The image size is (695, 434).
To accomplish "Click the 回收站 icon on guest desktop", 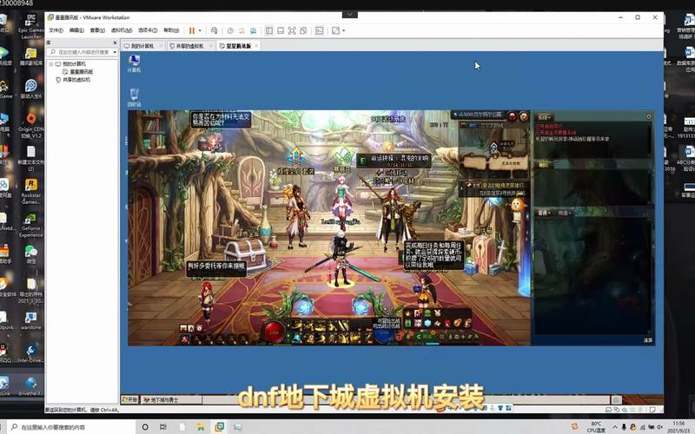I will tap(134, 97).
